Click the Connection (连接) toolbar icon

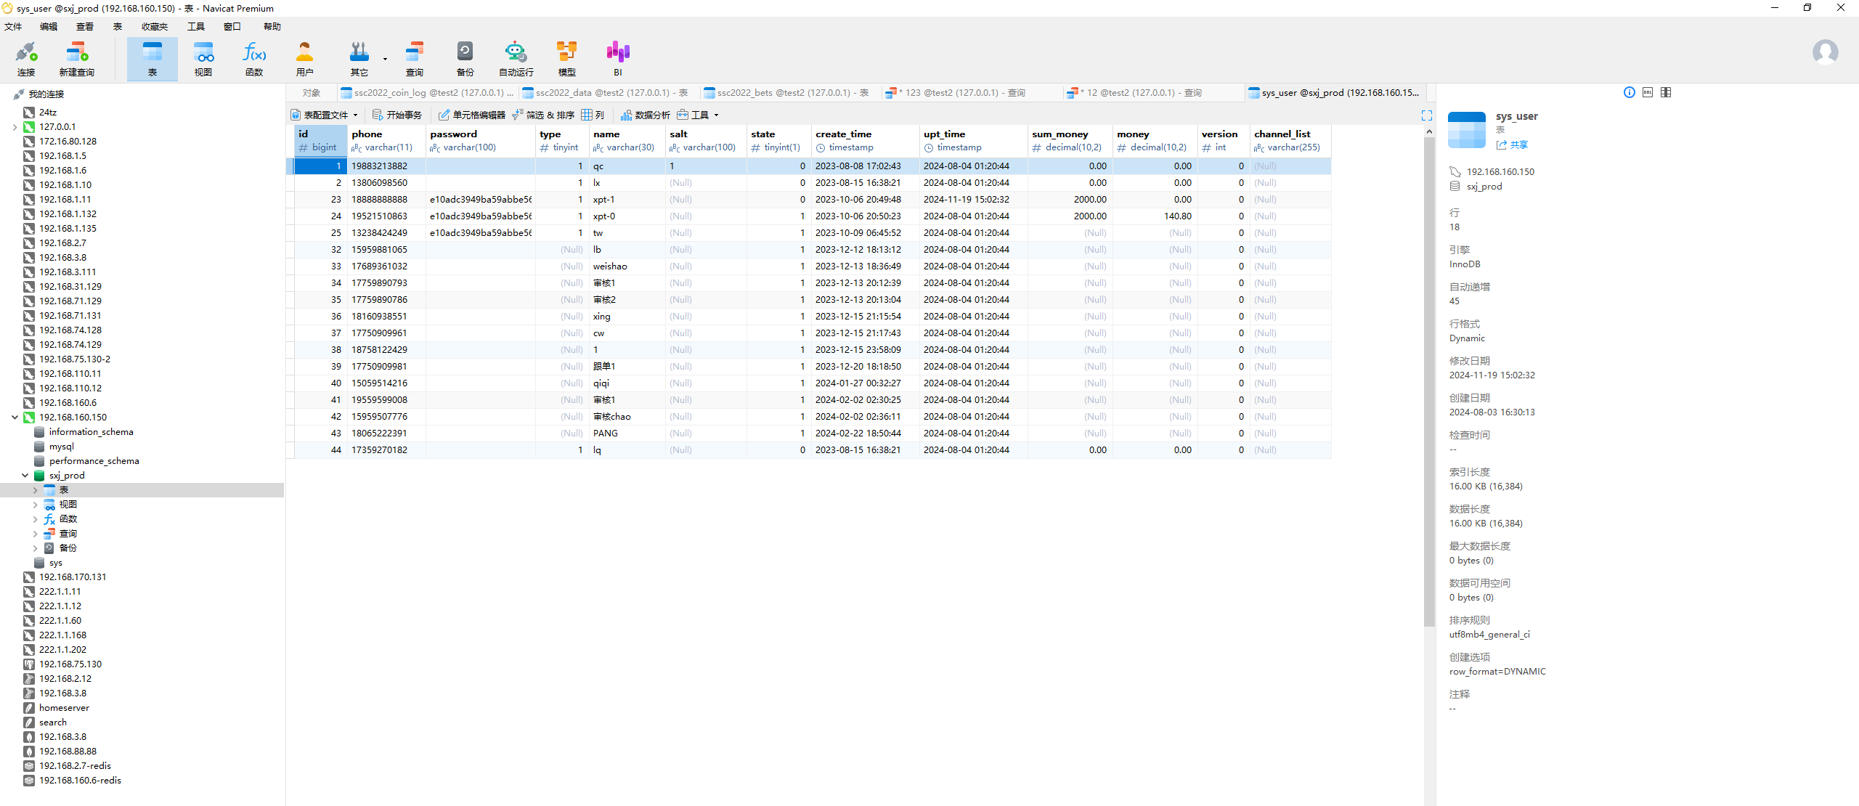click(x=26, y=59)
